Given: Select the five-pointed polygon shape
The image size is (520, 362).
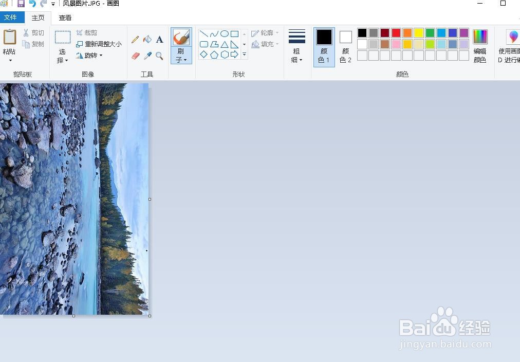Looking at the screenshot, I should pos(215,53).
